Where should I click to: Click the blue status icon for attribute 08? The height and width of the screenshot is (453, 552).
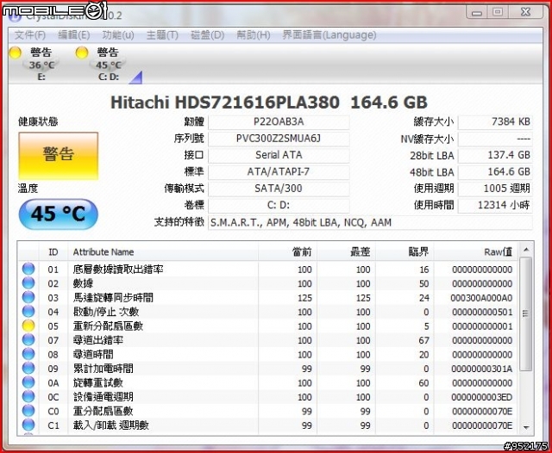[x=28, y=354]
